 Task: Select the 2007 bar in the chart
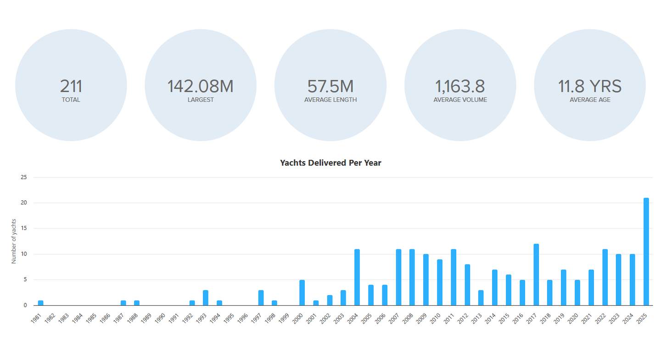tap(398, 277)
